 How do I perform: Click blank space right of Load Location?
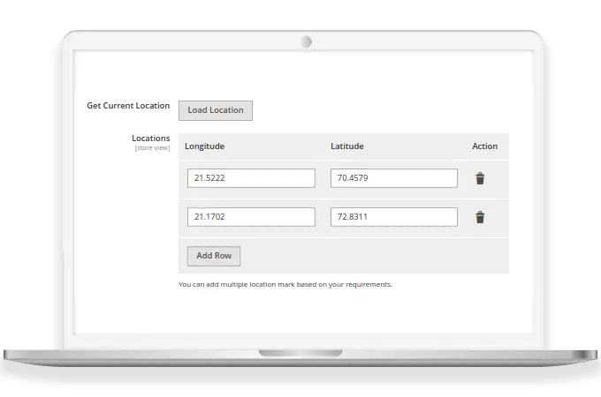click(x=371, y=110)
